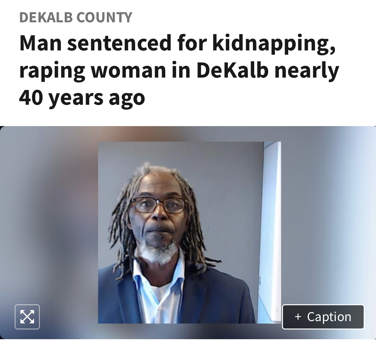Show the photo caption
376x356 pixels.
point(323,317)
